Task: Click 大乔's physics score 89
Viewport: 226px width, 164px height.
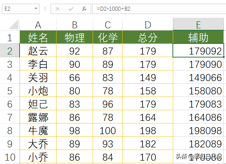Action: point(75,143)
